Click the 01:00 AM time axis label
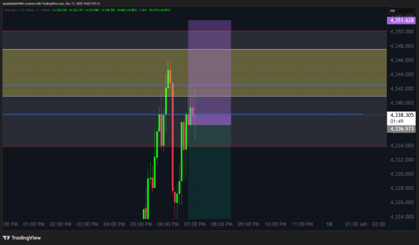419x245 pixels. 356,224
